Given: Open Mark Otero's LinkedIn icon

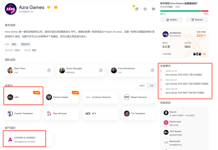Looking at the screenshot, I should pos(49,70).
